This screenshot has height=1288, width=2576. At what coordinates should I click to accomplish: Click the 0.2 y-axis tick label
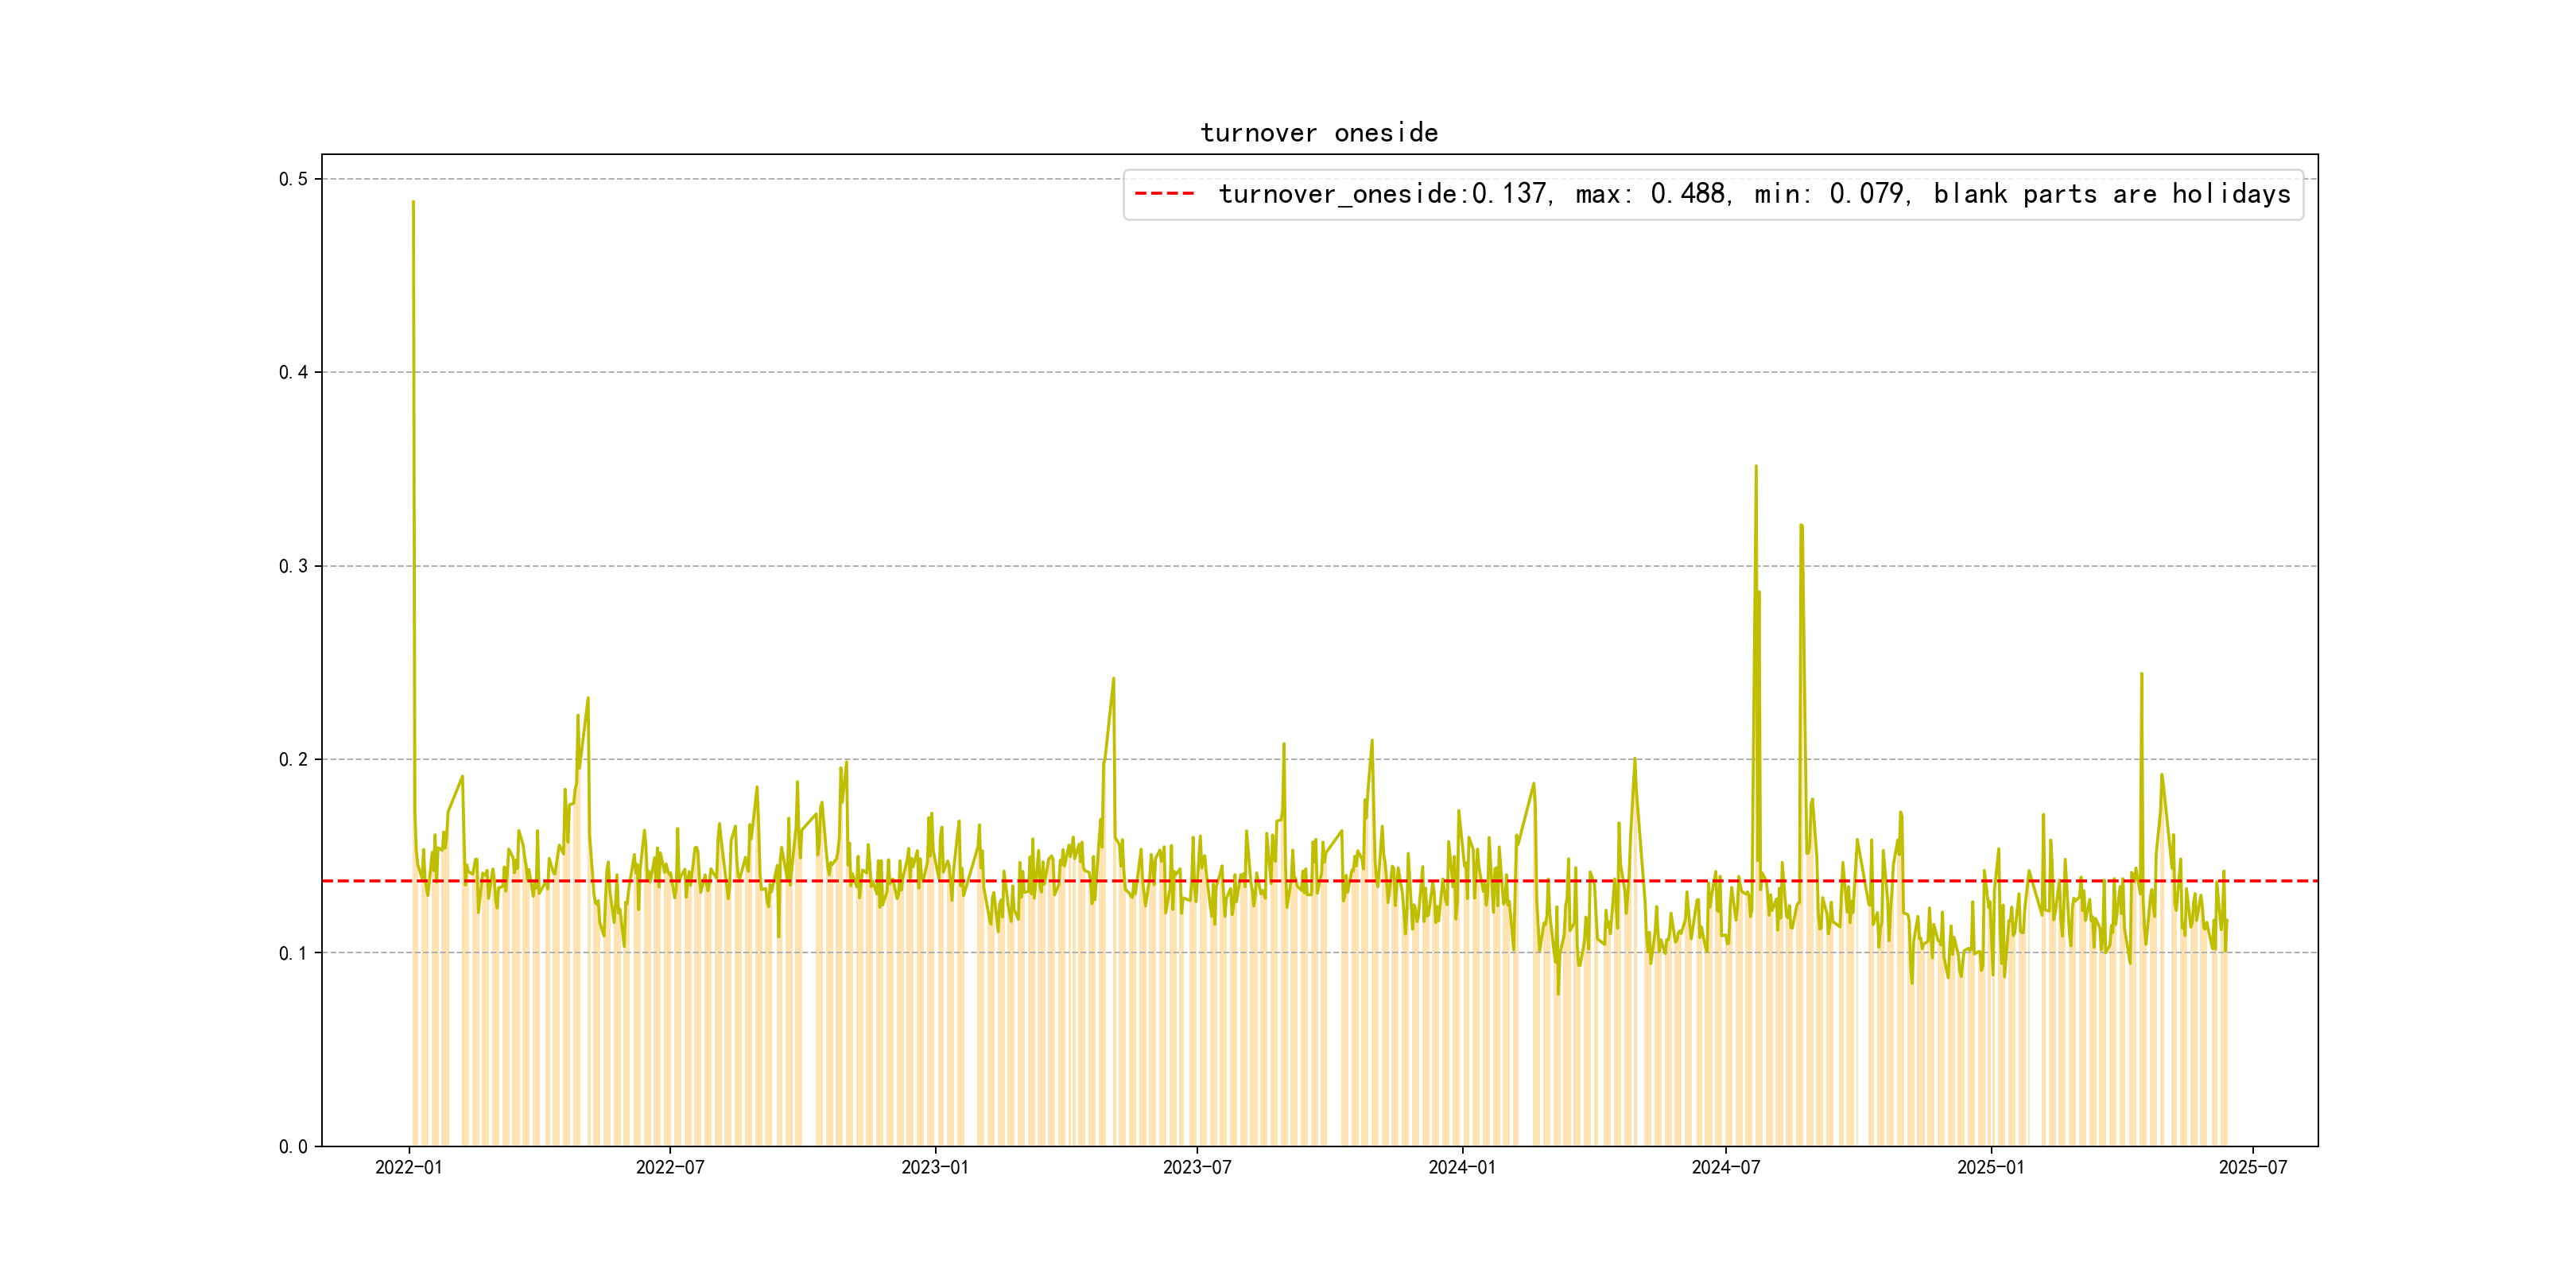click(293, 759)
